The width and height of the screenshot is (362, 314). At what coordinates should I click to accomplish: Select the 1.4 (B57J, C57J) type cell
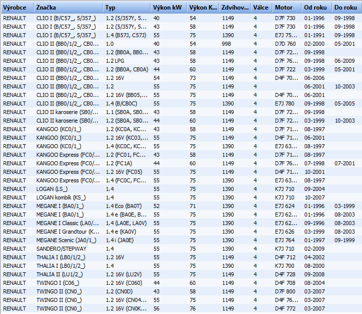coord(126,35)
